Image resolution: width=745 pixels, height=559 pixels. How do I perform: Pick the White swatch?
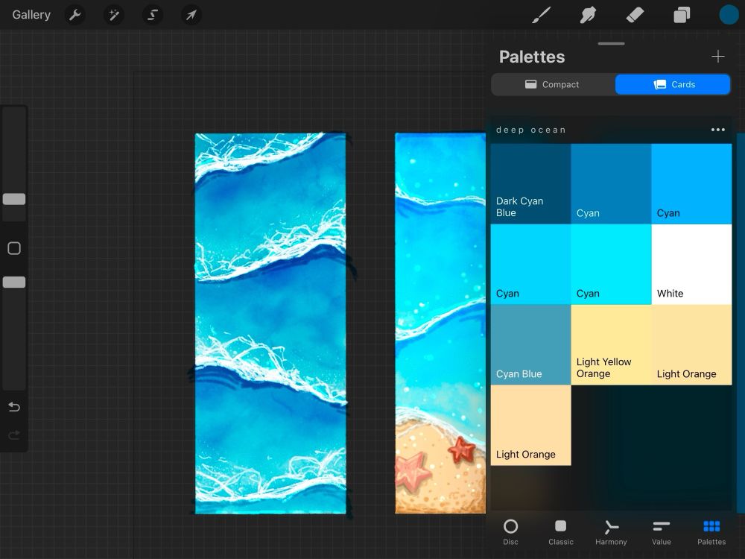pyautogui.click(x=692, y=265)
